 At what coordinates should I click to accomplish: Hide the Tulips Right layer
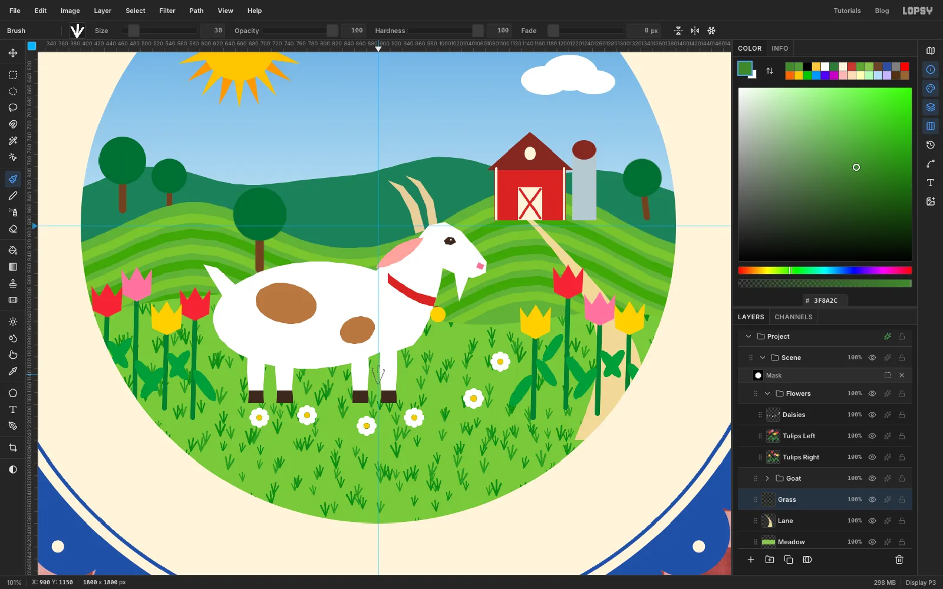(872, 457)
